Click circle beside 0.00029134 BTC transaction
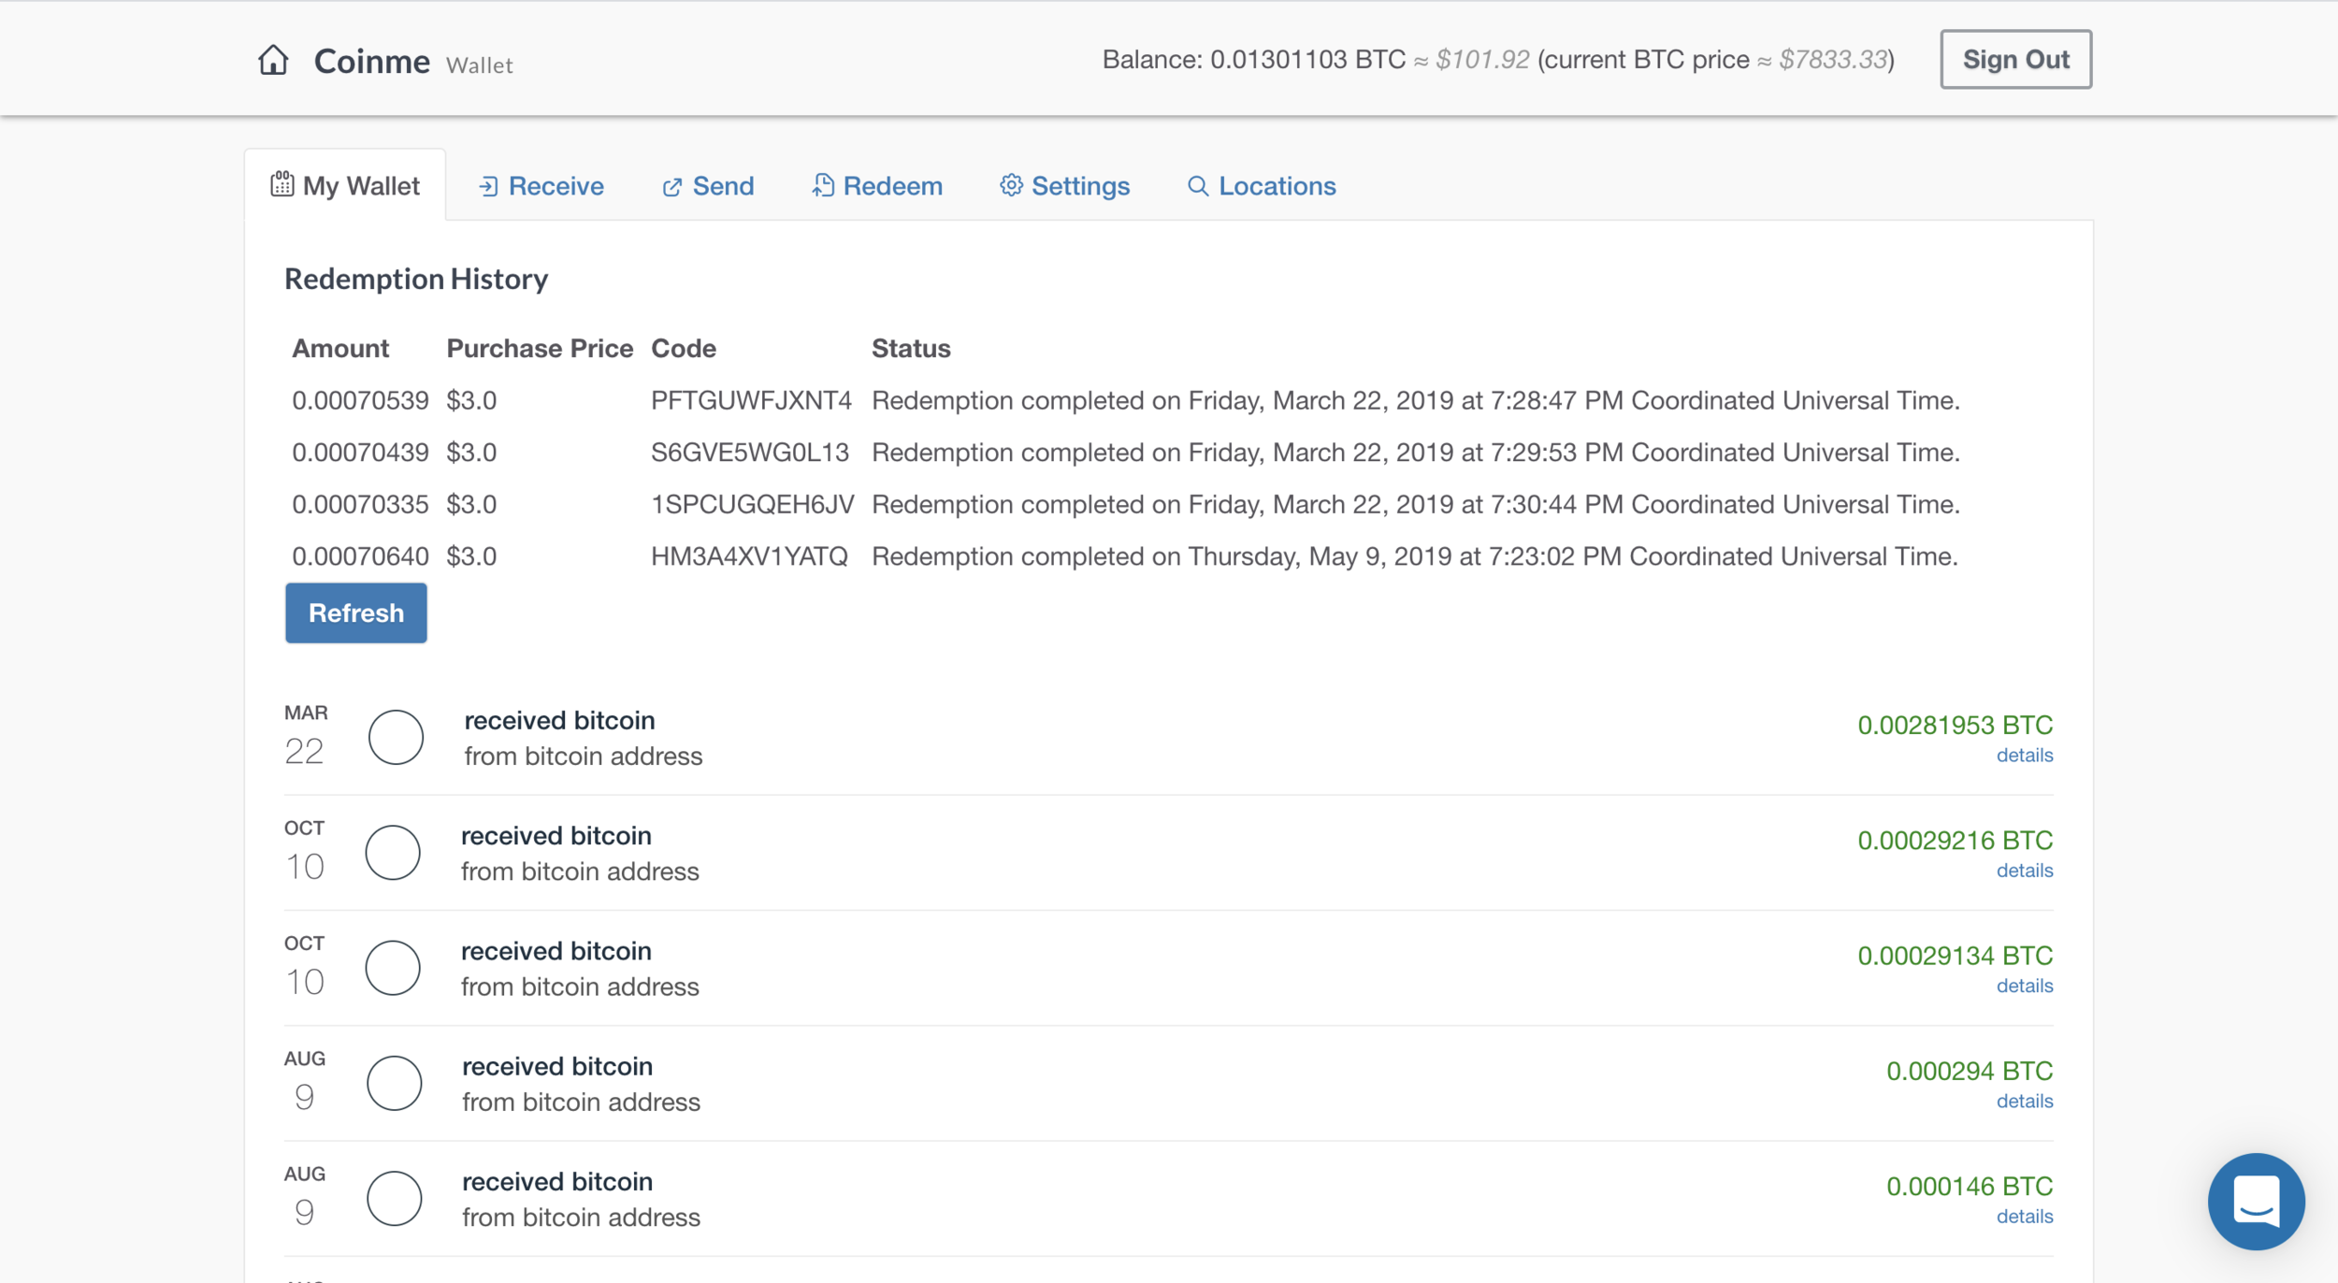Screen dimensions: 2338x1283 point(393,967)
